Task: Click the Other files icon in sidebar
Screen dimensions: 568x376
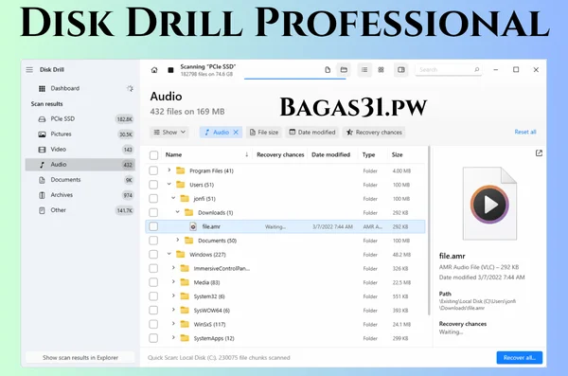Action: (42, 210)
